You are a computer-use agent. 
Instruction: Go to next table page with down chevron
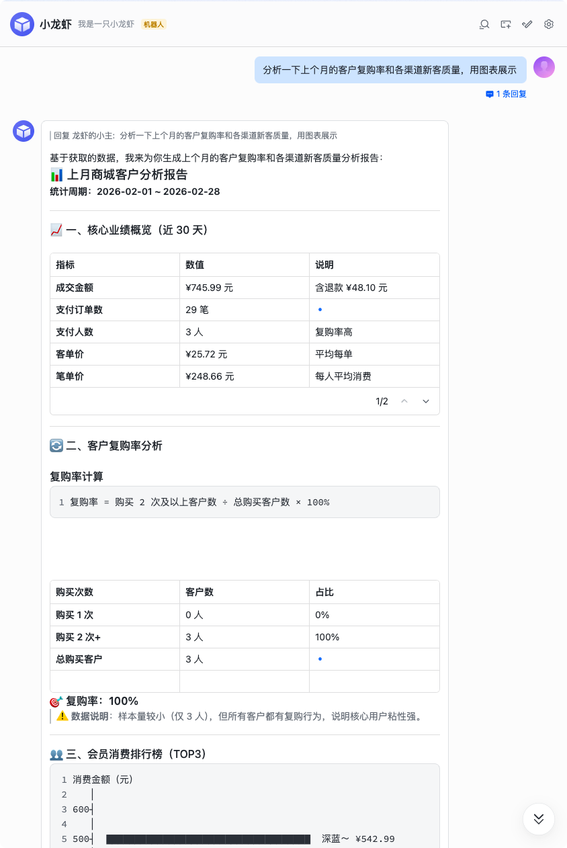[426, 401]
